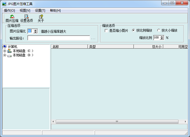Minimize the JPG图片压缩工具 window
The image size is (190, 137).
point(165,3)
